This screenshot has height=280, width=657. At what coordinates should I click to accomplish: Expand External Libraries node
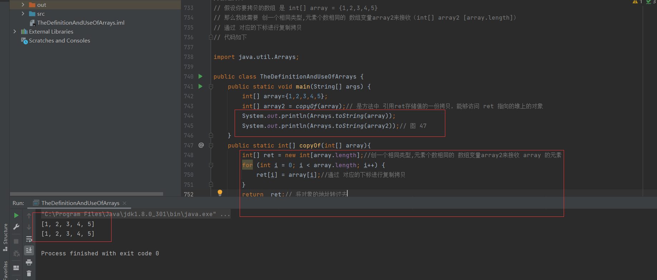point(15,31)
